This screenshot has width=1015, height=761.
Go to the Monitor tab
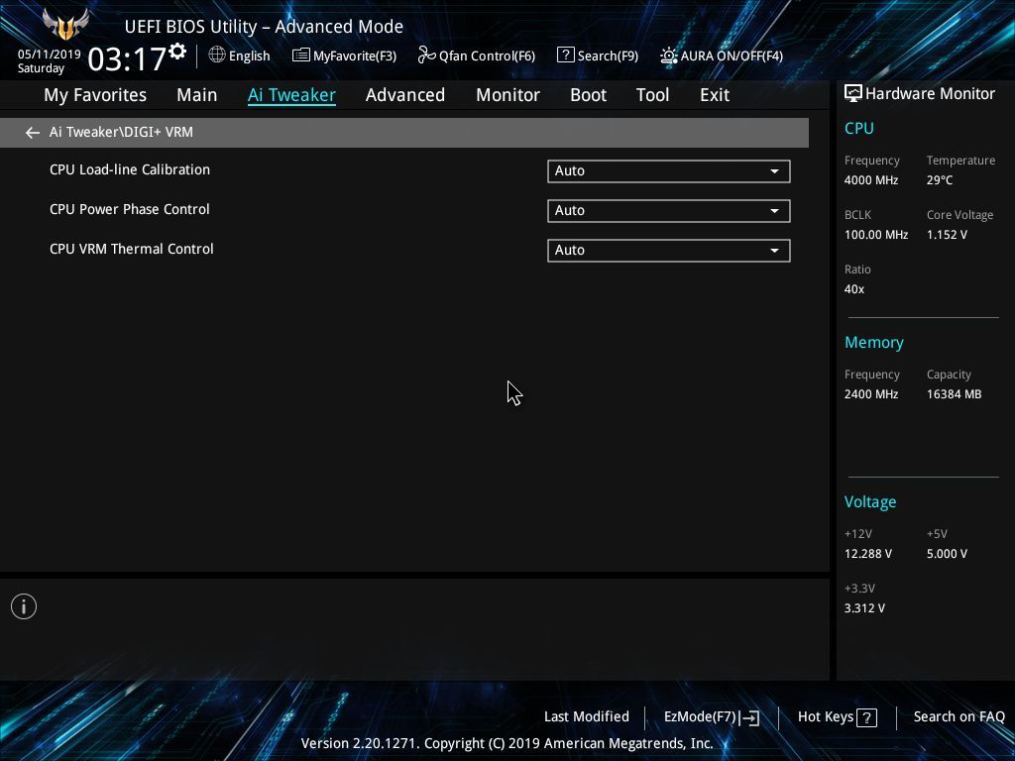[x=508, y=95]
